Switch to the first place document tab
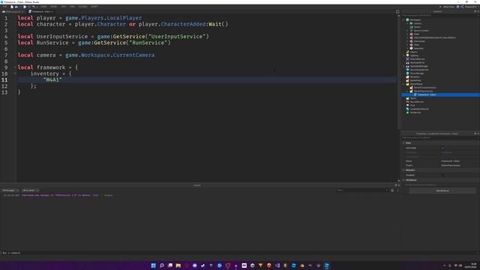The height and width of the screenshot is (270, 480). pos(12,12)
